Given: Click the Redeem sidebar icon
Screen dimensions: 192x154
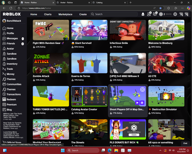Looking at the screenshot, I should 4,99.
